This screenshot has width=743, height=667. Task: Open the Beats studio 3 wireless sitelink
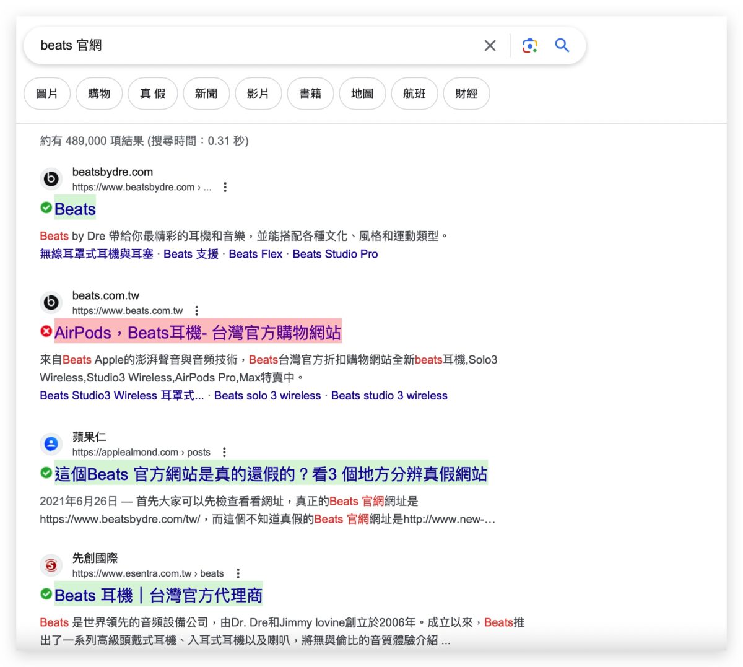tap(389, 395)
